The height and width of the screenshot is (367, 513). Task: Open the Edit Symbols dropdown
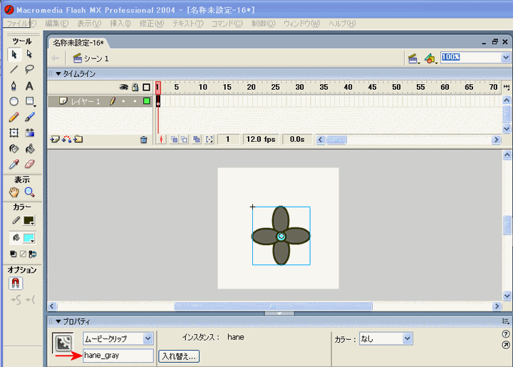[431, 59]
